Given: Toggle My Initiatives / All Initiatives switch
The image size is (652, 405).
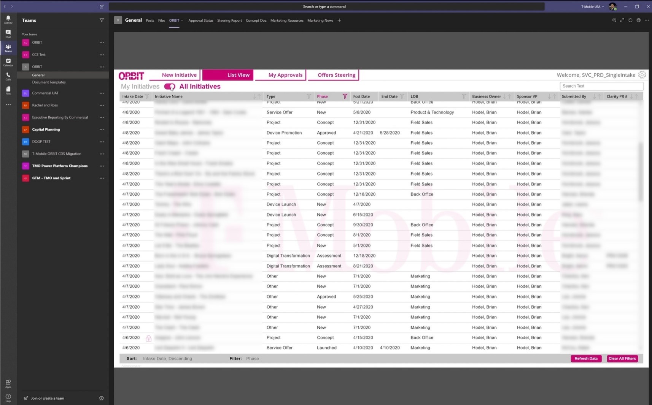Looking at the screenshot, I should 170,87.
